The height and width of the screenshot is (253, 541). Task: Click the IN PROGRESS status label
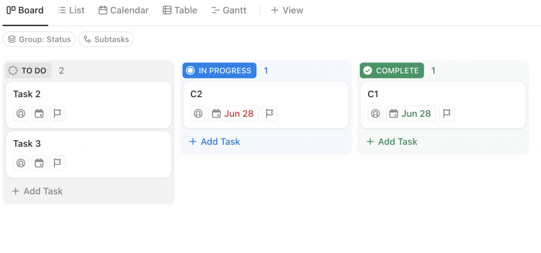click(x=219, y=71)
